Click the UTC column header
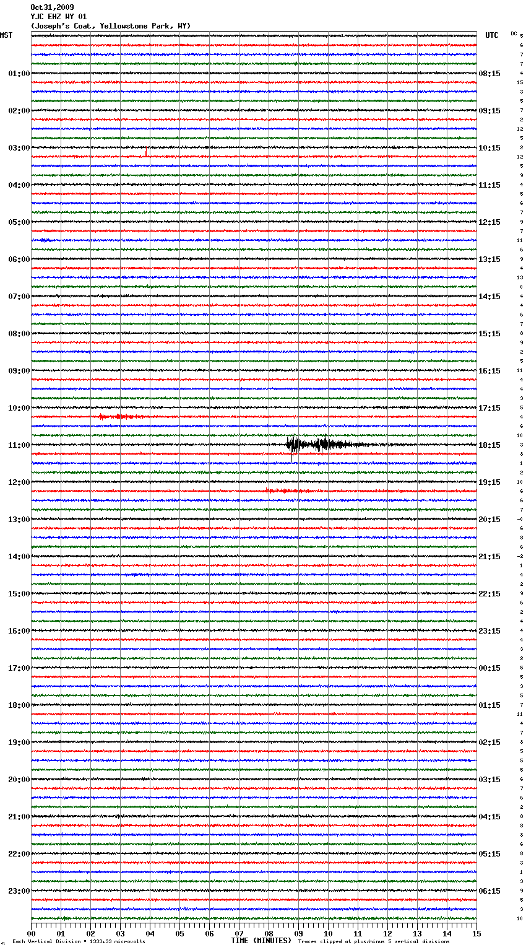 click(x=492, y=35)
